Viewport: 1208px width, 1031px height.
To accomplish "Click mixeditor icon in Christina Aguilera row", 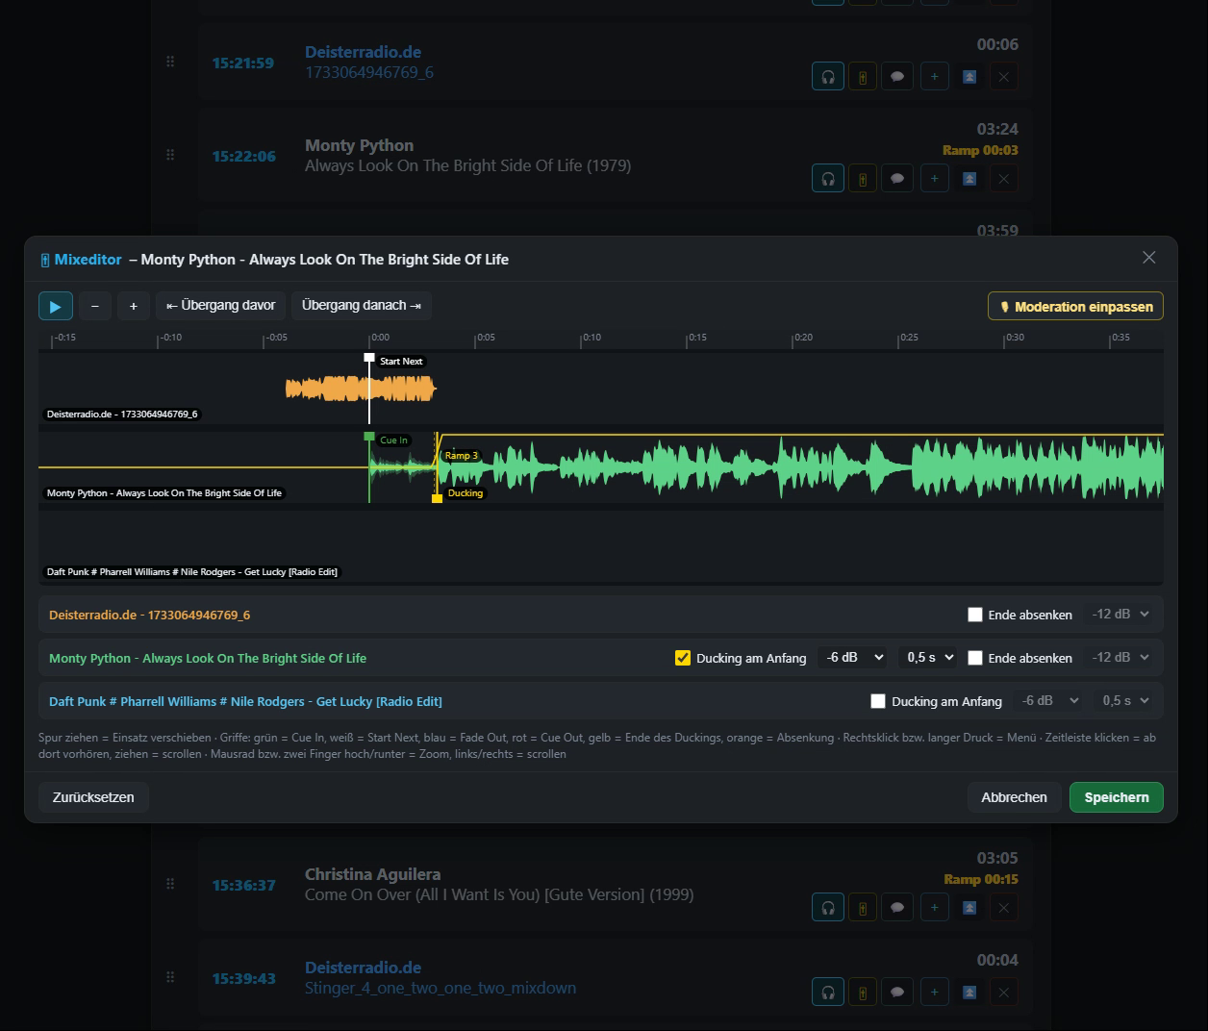I will [x=863, y=908].
